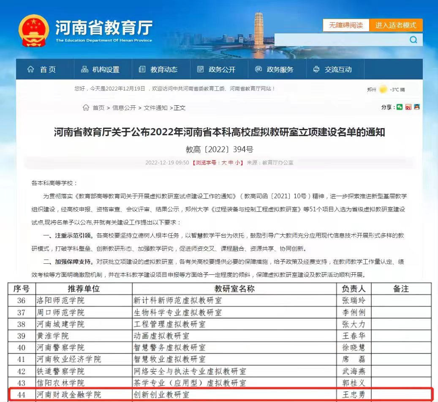Click the search magnifier icon
This screenshot has height=402, width=438.
tap(413, 40)
